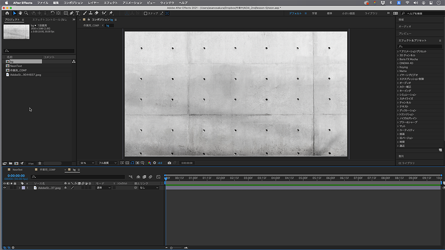Screen dimensions: 445x250
Task: Open the コンポジション menu
Action: click(72, 3)
